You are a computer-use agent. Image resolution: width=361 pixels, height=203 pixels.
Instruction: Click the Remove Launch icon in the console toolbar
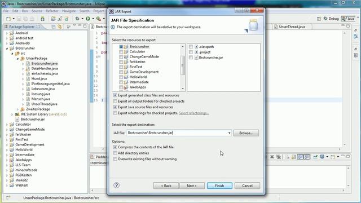[x=272, y=157]
